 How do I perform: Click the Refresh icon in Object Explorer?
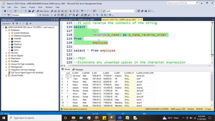point(27,24)
